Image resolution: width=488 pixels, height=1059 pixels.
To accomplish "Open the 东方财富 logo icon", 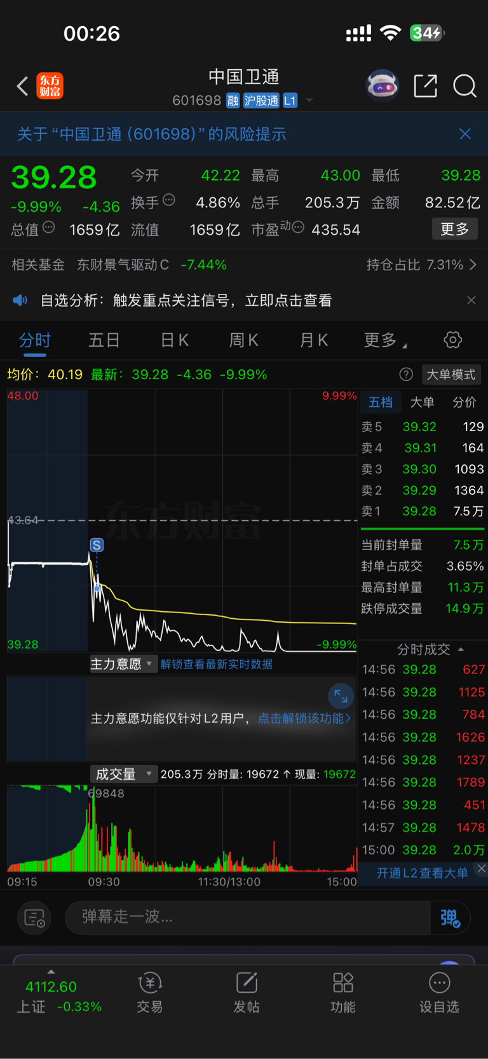I will [50, 86].
